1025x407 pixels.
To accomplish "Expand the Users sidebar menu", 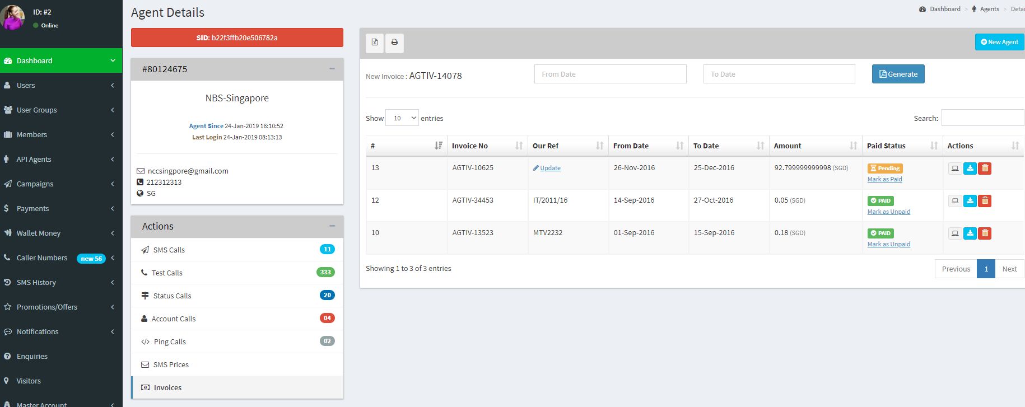I will tap(61, 85).
